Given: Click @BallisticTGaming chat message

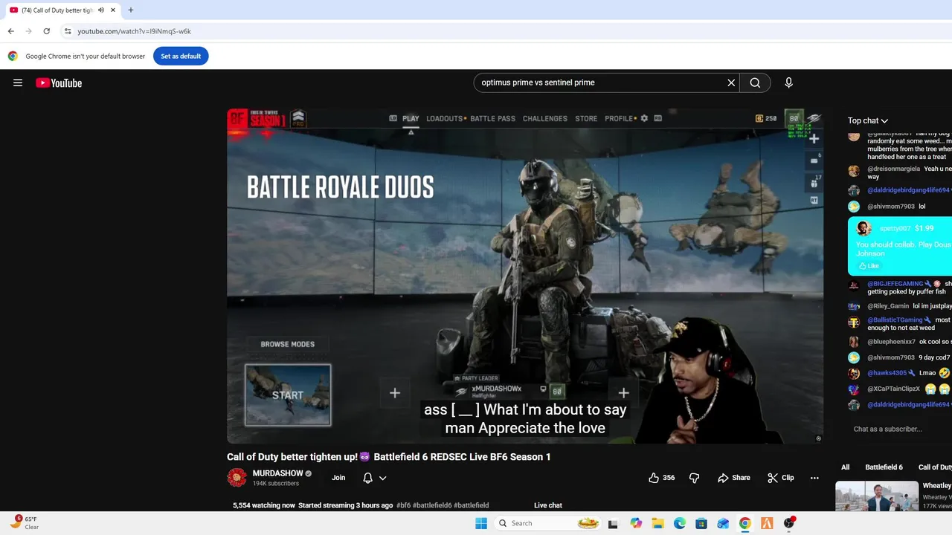Looking at the screenshot, I should pyautogui.click(x=900, y=323).
